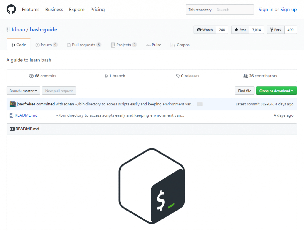Click the bash logo image in the README
Image resolution: width=304 pixels, height=231 pixels.
pyautogui.click(x=152, y=186)
